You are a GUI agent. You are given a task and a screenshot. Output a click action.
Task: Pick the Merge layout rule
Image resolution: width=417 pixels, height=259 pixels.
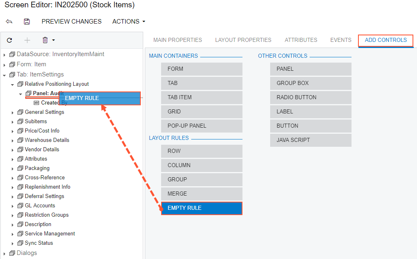pyautogui.click(x=201, y=194)
